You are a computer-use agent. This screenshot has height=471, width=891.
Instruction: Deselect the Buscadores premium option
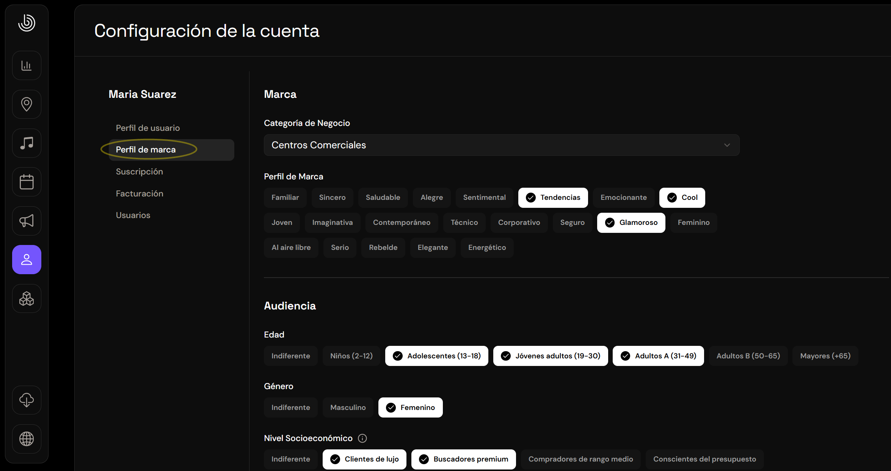tap(464, 459)
